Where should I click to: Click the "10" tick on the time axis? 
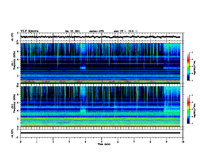183,142
